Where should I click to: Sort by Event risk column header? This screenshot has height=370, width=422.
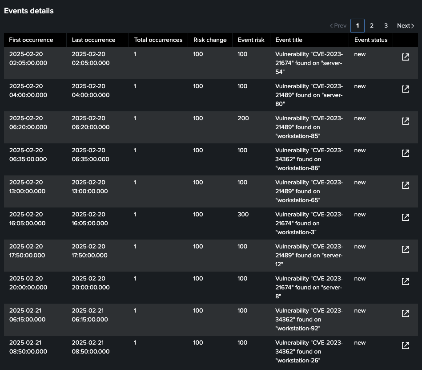click(251, 40)
